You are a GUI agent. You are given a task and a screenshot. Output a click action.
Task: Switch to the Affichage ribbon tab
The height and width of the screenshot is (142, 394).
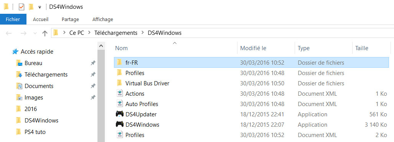(103, 19)
